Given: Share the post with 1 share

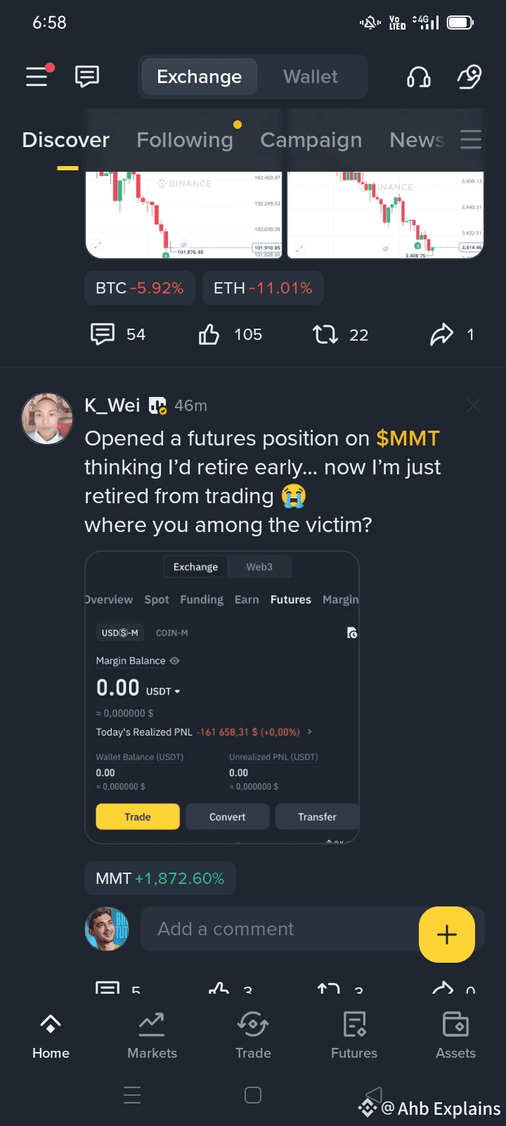Looking at the screenshot, I should (x=441, y=334).
